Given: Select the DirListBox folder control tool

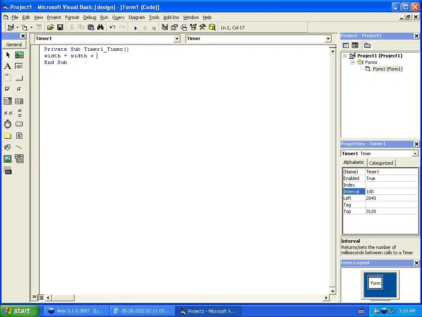Looking at the screenshot, I should (x=8, y=135).
